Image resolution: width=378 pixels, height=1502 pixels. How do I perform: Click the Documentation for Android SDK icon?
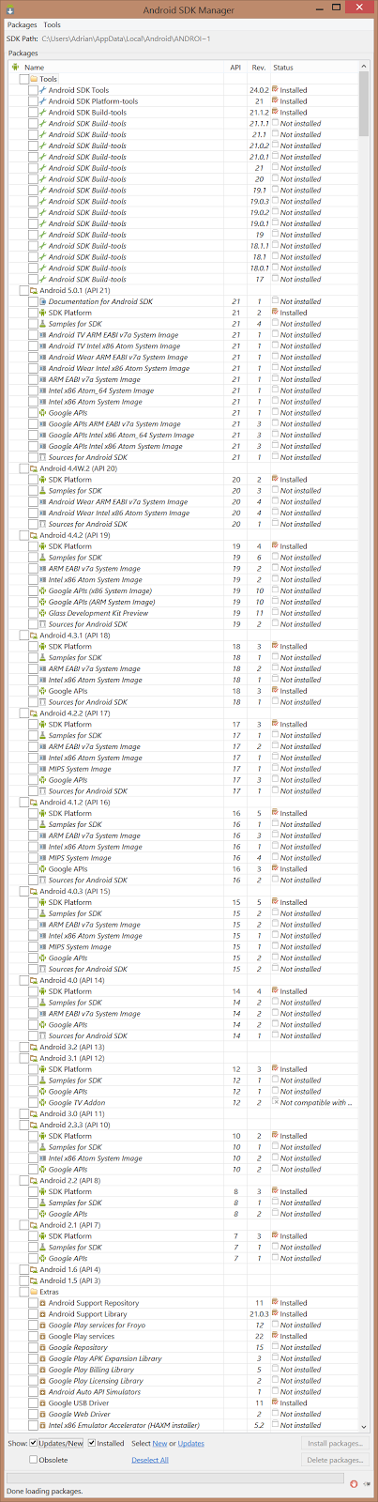coord(42,301)
